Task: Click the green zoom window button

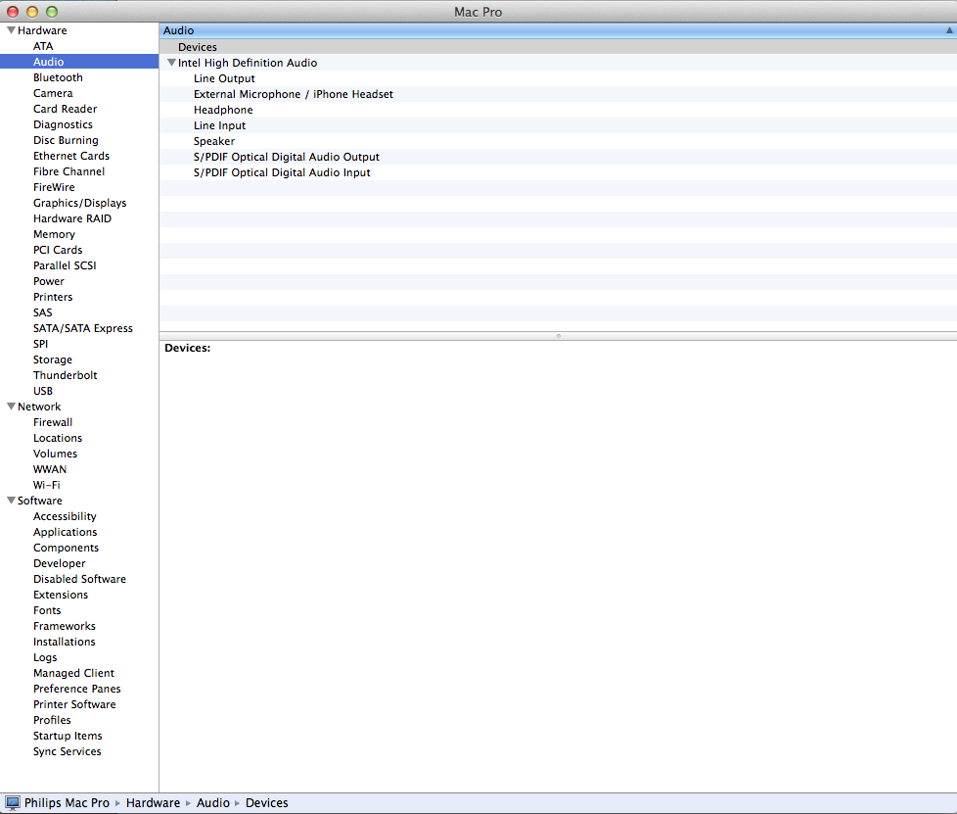Action: (x=52, y=12)
